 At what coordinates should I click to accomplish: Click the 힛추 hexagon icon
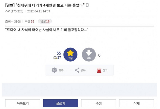[54, 70]
